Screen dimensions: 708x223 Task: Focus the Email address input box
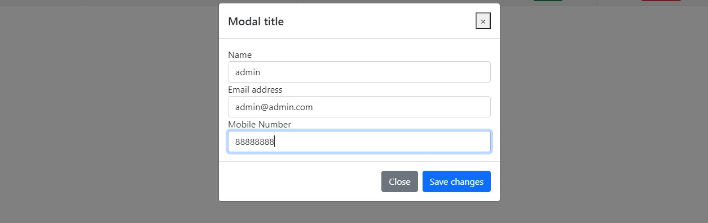pos(359,107)
